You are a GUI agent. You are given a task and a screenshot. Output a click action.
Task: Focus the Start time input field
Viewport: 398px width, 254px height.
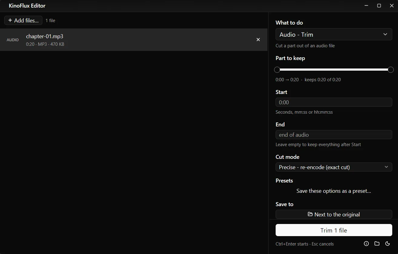tap(334, 102)
